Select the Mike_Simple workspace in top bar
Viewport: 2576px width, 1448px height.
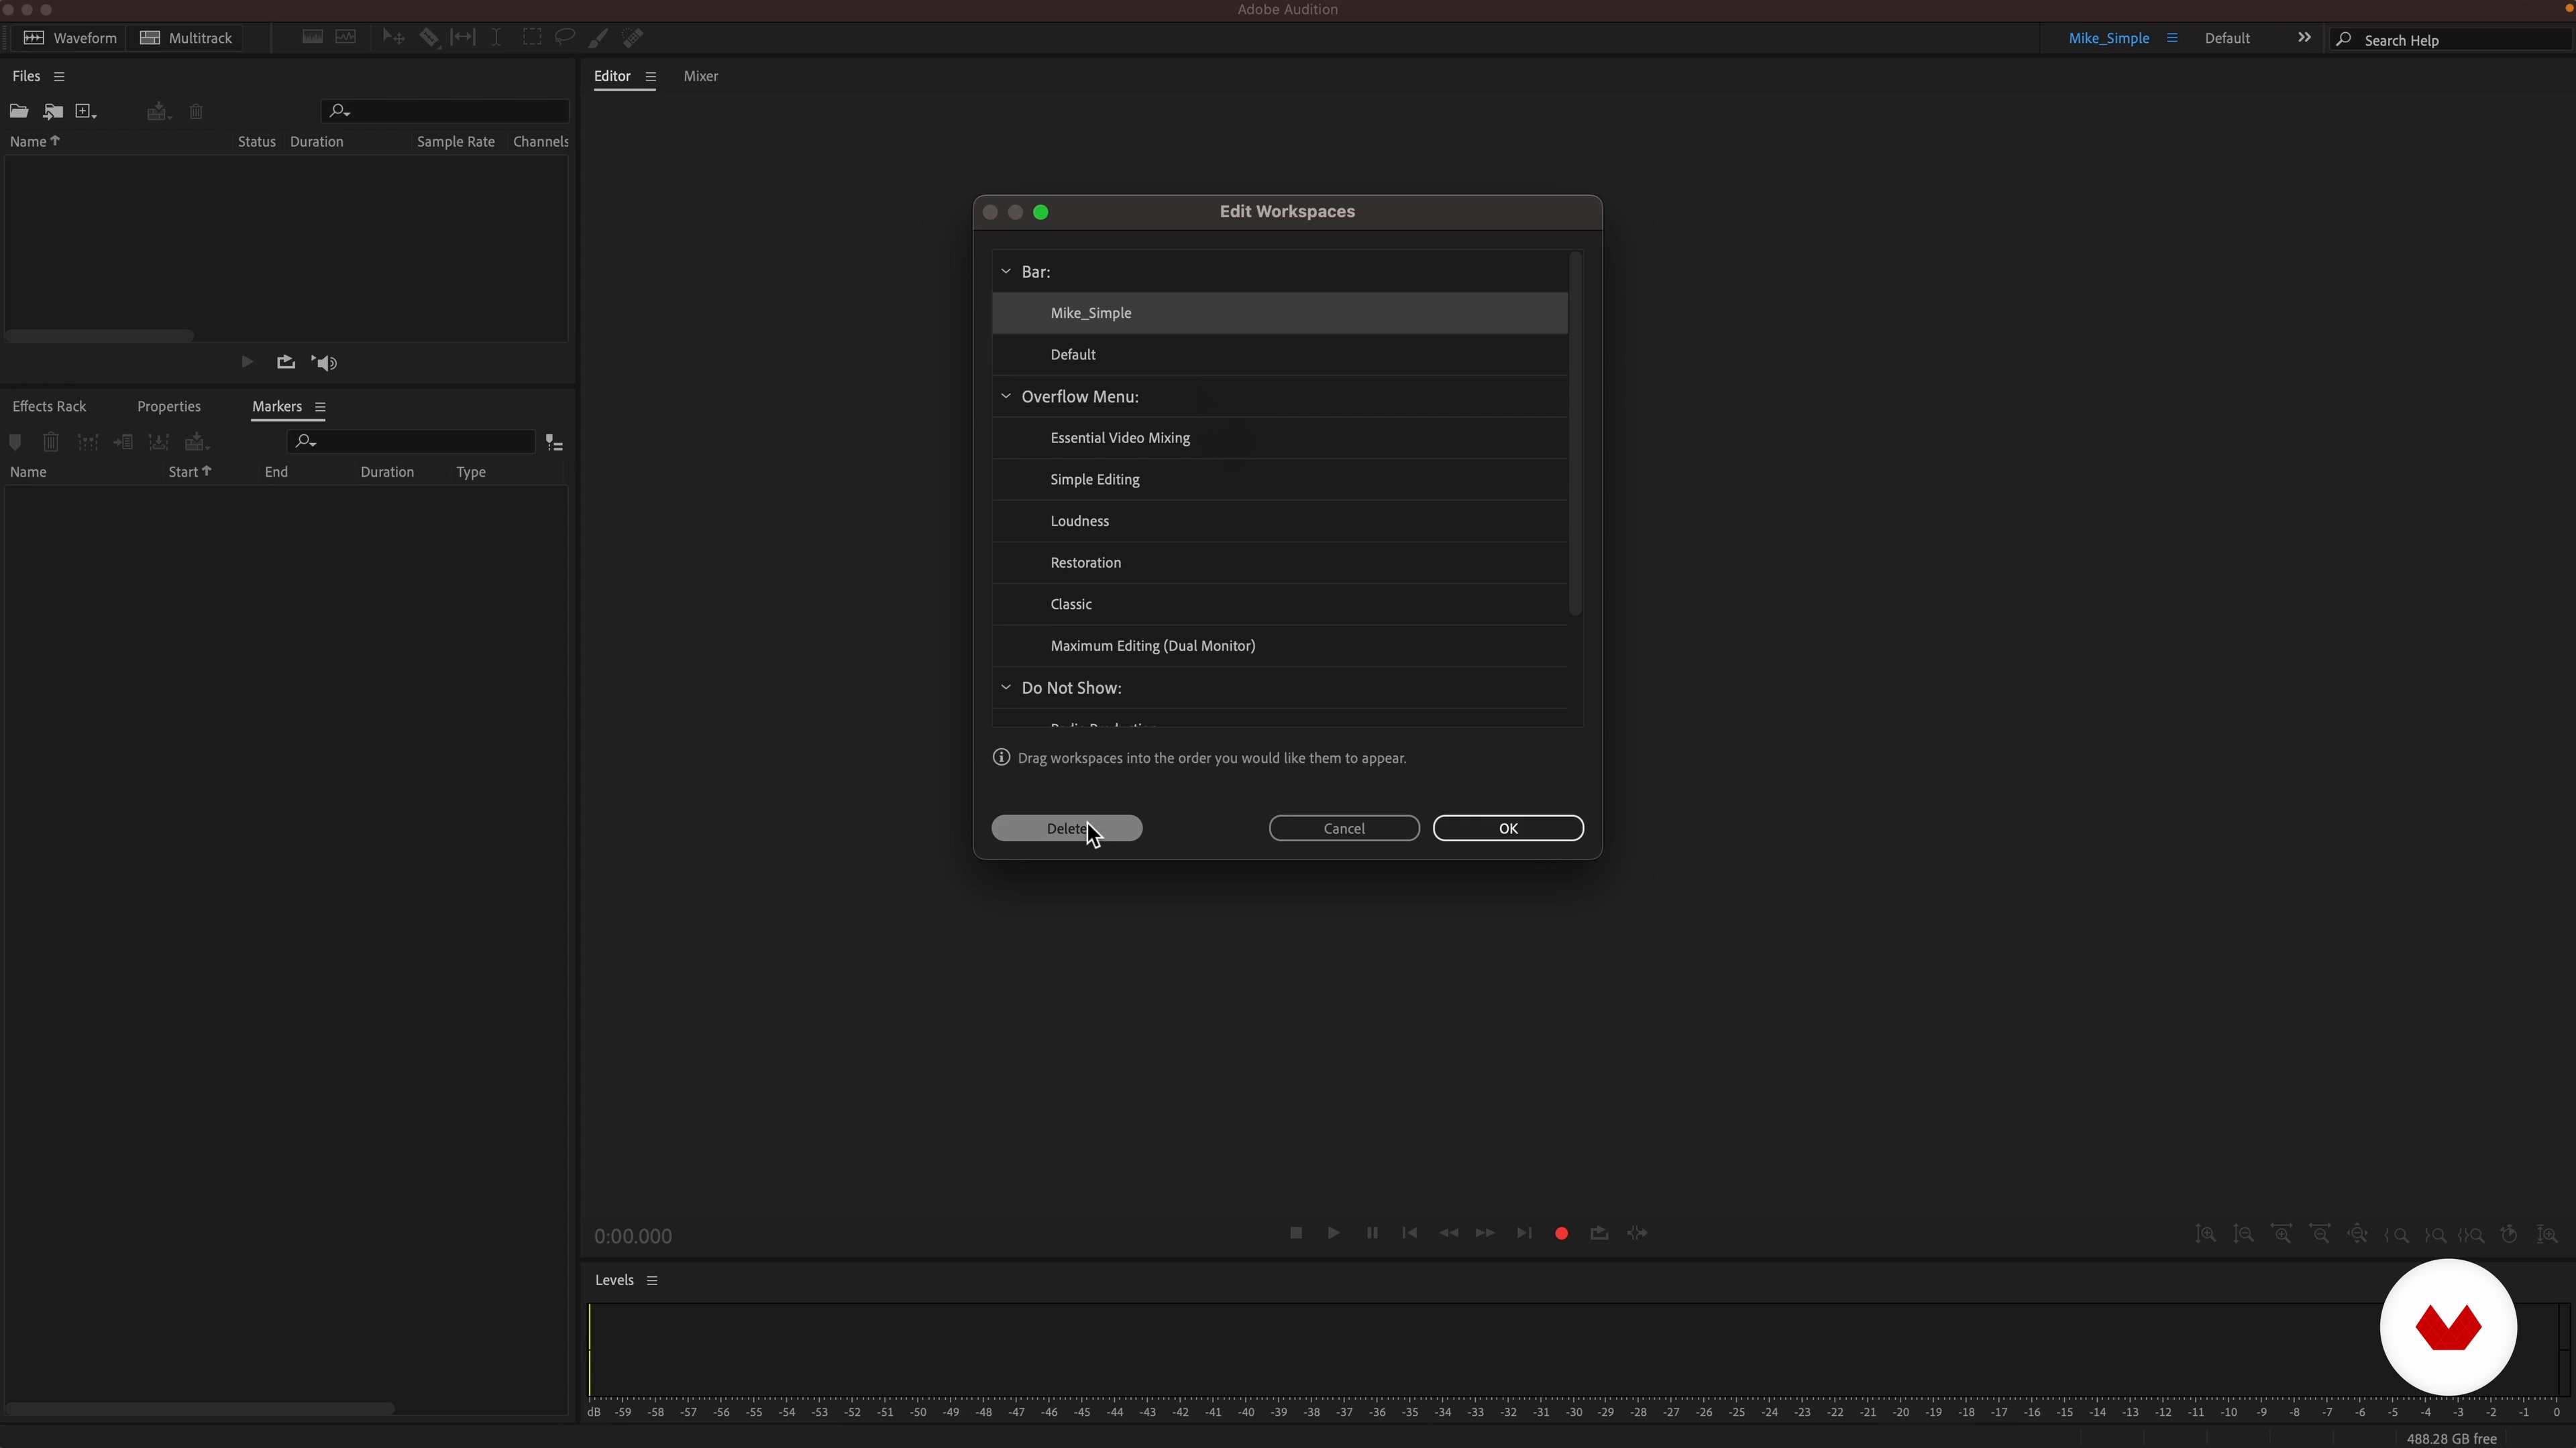pos(2109,38)
